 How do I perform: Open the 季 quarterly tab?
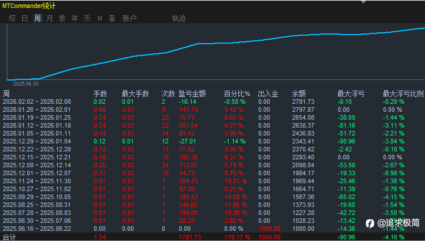(x=62, y=18)
